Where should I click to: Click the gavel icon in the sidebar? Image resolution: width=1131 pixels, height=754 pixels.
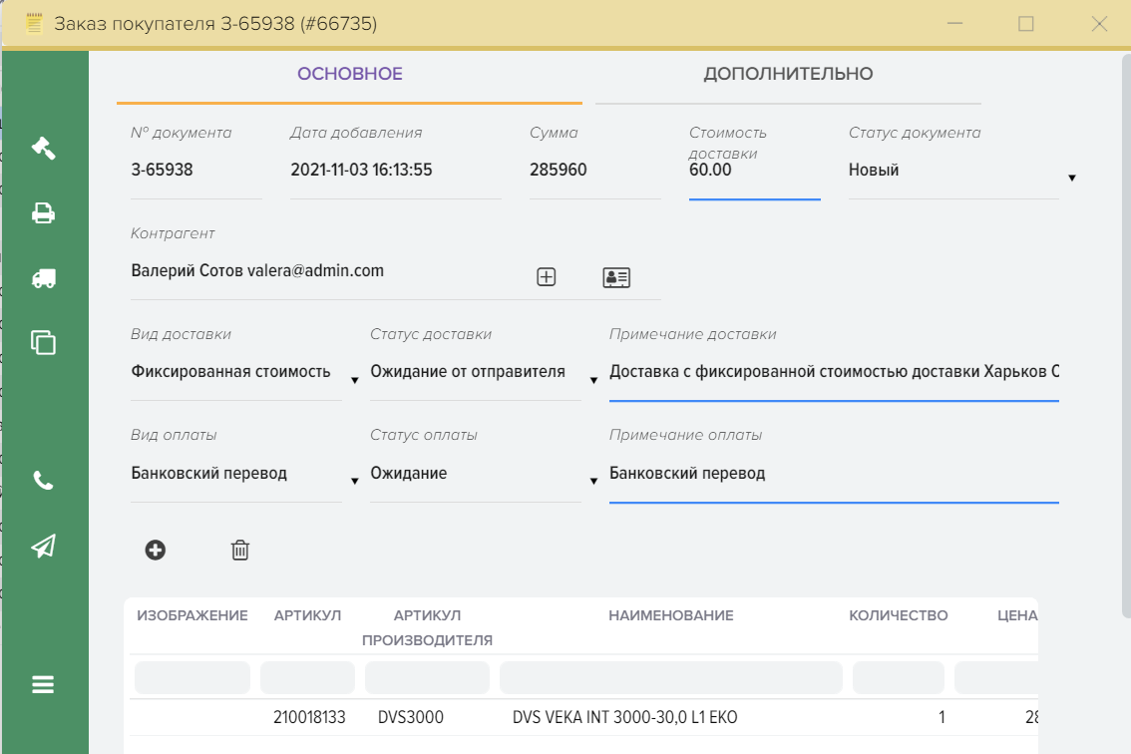coord(43,148)
